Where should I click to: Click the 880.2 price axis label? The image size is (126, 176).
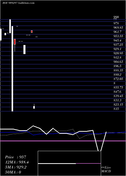pyautogui.click(x=117, y=74)
